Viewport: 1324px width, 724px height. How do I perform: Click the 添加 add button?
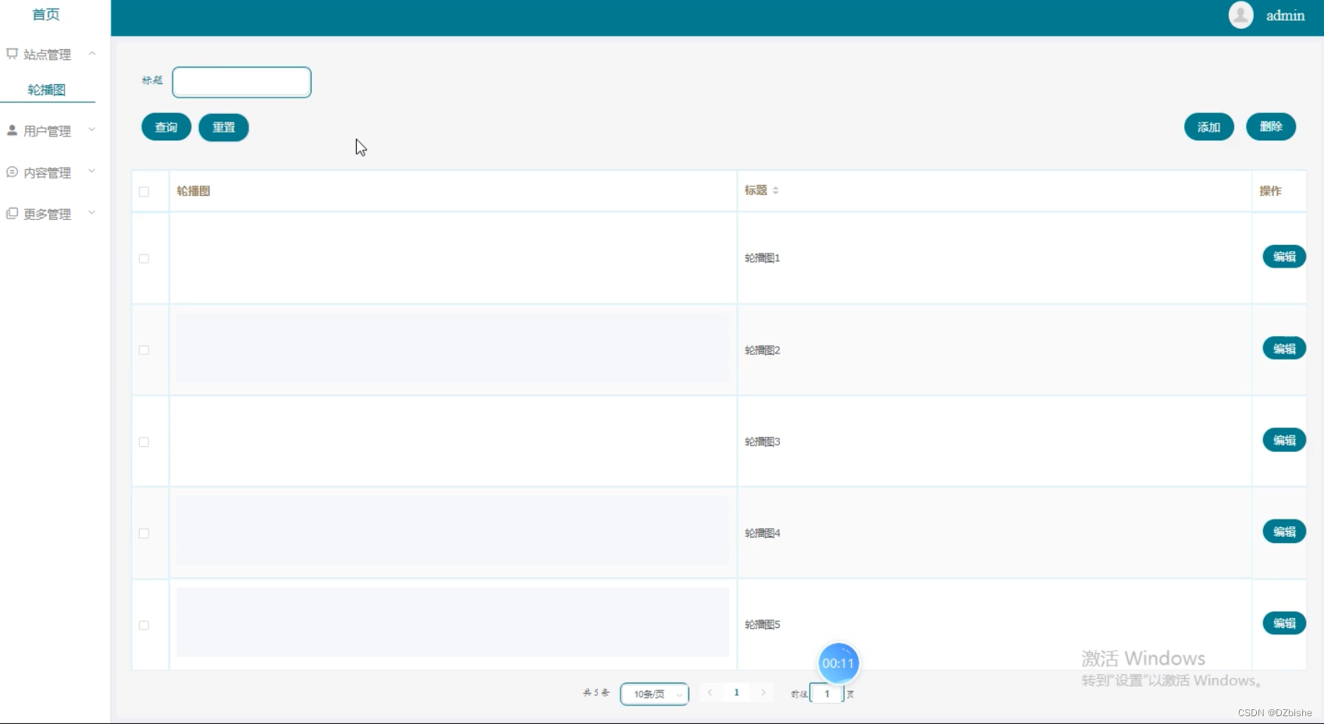(x=1209, y=127)
